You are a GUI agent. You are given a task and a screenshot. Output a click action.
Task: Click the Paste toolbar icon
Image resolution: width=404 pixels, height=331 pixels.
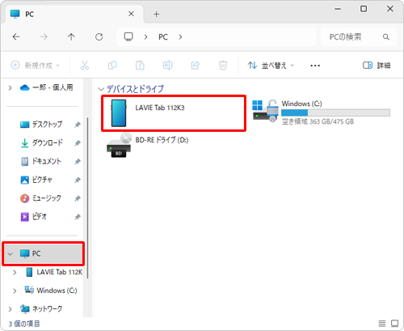click(x=140, y=66)
